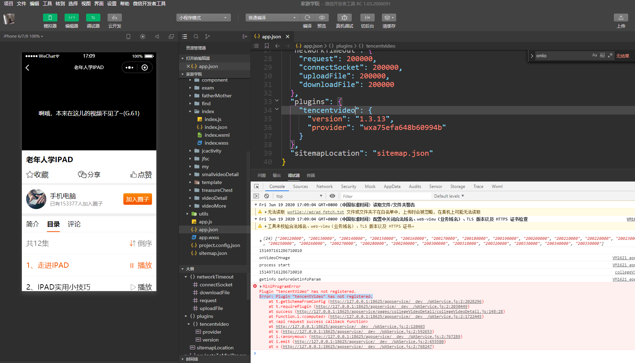Tap the back chevron in the simulator header
Image resolution: width=635 pixels, height=363 pixels.
[28, 68]
